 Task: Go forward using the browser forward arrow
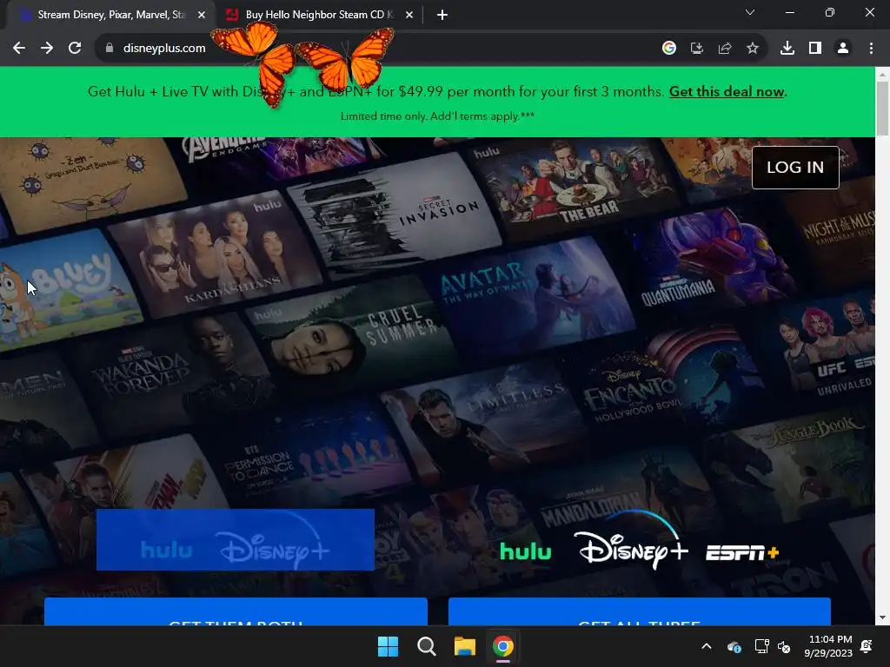tap(47, 49)
